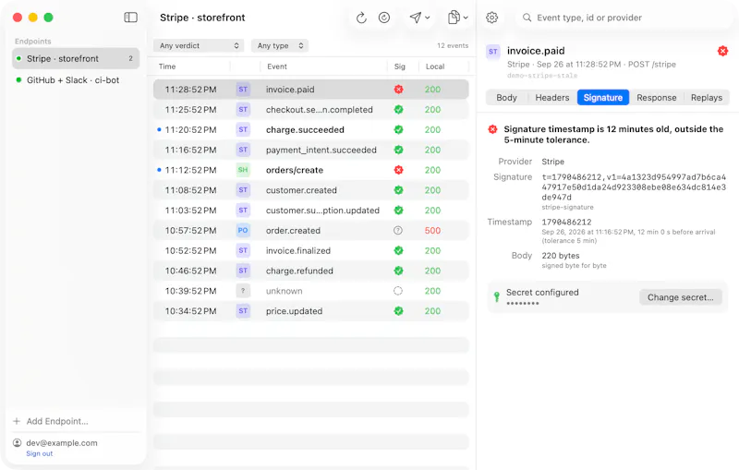
Task: Click the verified icon on customer.created row
Action: [399, 190]
